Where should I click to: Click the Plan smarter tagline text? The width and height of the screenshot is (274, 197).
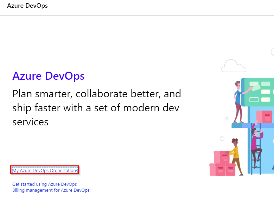(97, 108)
